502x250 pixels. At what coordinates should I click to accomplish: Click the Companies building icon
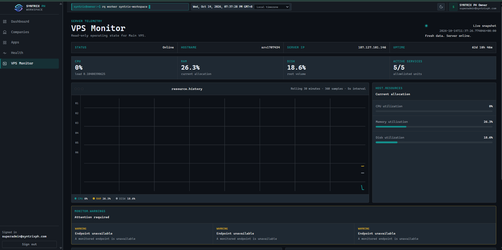pyautogui.click(x=5, y=32)
